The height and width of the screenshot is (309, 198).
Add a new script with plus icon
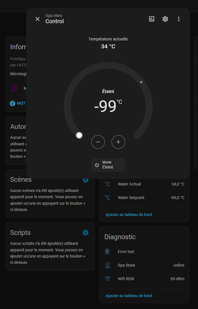pos(86,233)
